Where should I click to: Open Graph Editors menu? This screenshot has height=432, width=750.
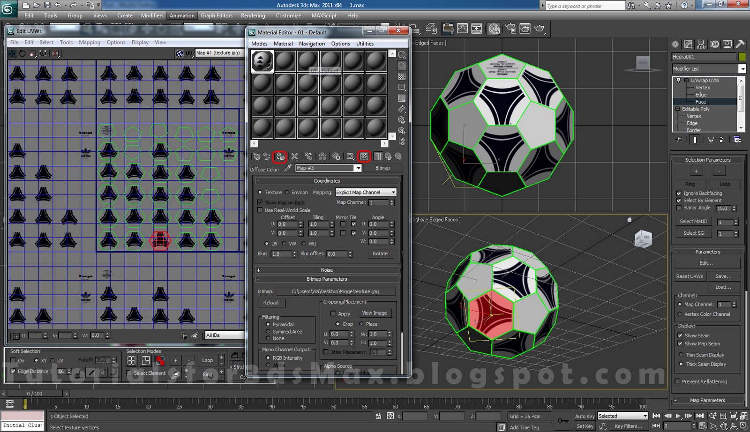[x=217, y=15]
